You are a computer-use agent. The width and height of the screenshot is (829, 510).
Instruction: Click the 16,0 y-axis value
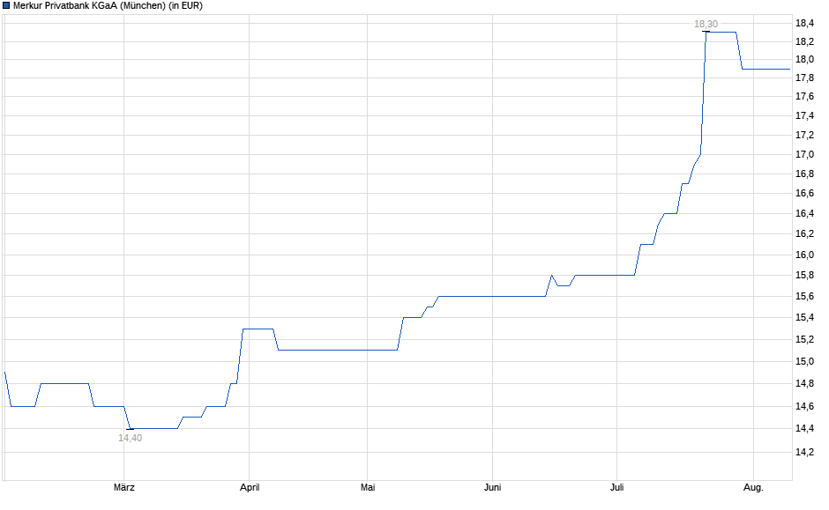804,255
